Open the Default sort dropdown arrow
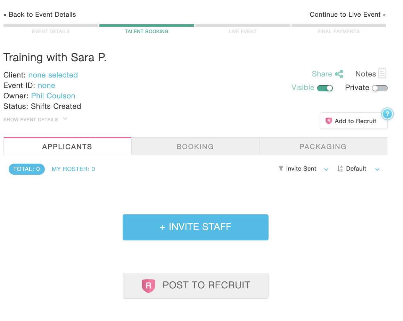 (x=377, y=170)
